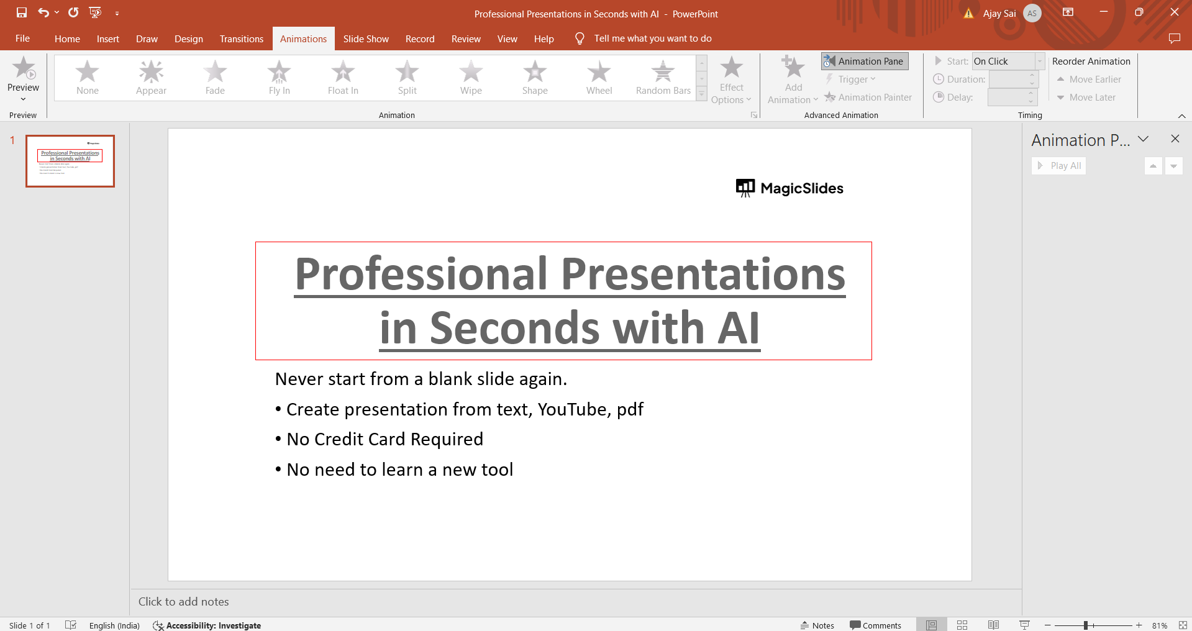
Task: Apply the Random Bars animation
Action: [x=663, y=78]
